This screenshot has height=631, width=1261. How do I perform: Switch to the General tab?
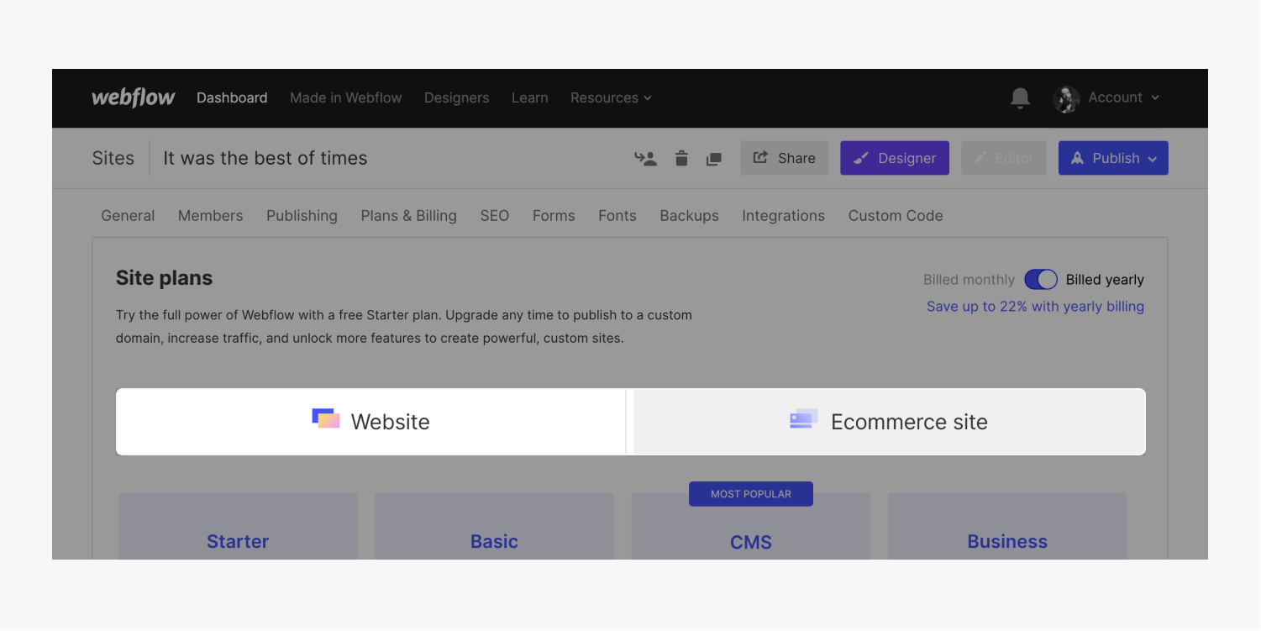coord(128,216)
